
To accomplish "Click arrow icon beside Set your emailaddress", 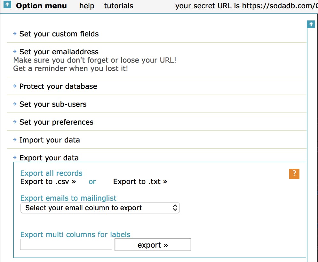I will pos(15,51).
